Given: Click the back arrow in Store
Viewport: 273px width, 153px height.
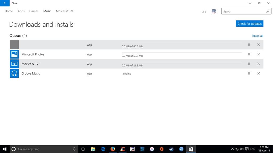Looking at the screenshot, I should (5, 3).
